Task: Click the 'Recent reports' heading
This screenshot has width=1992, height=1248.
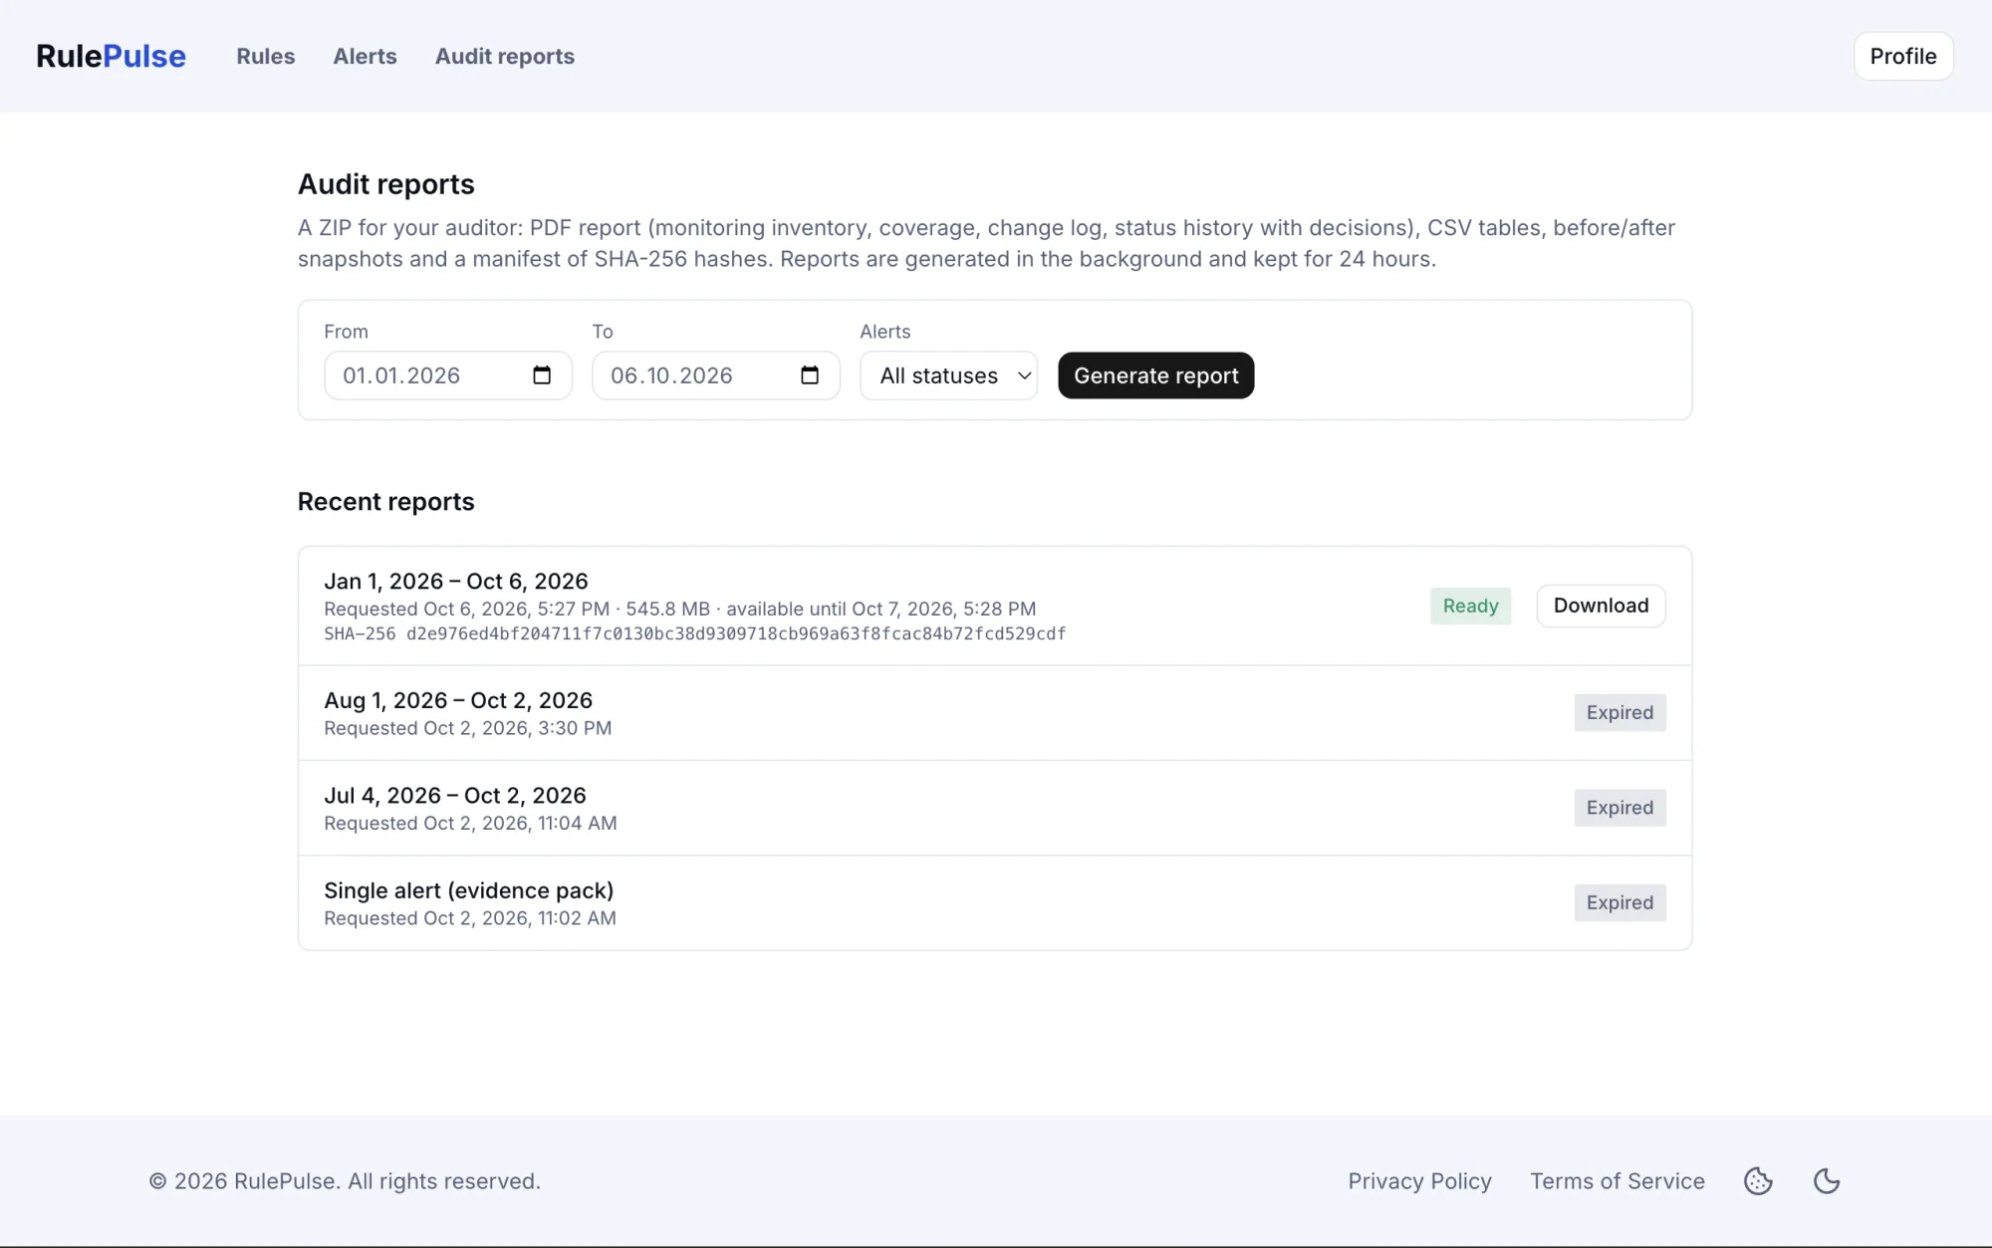Action: point(386,502)
